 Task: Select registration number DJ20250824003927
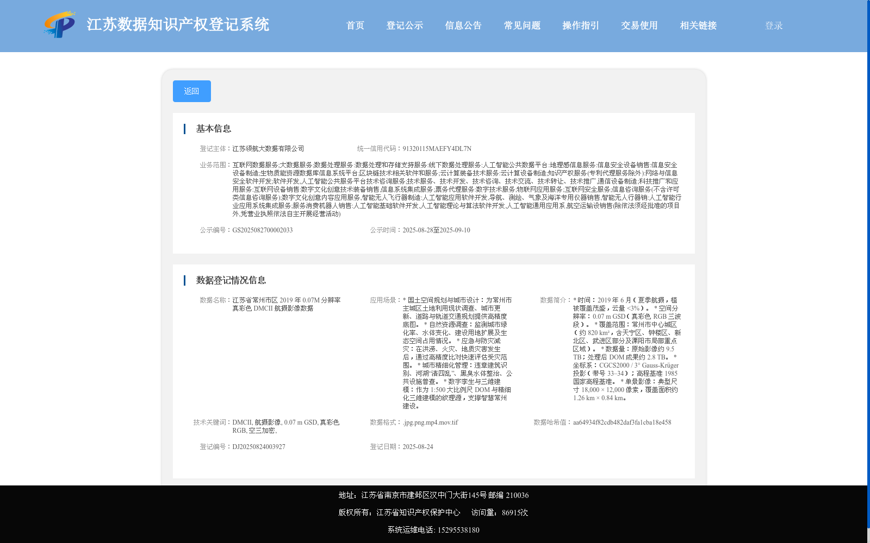[259, 447]
